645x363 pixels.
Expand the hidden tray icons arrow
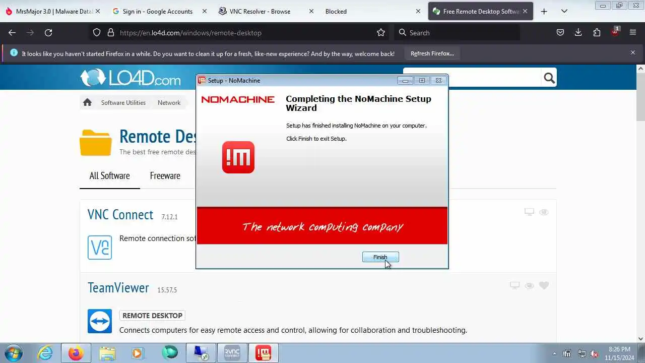point(555,353)
